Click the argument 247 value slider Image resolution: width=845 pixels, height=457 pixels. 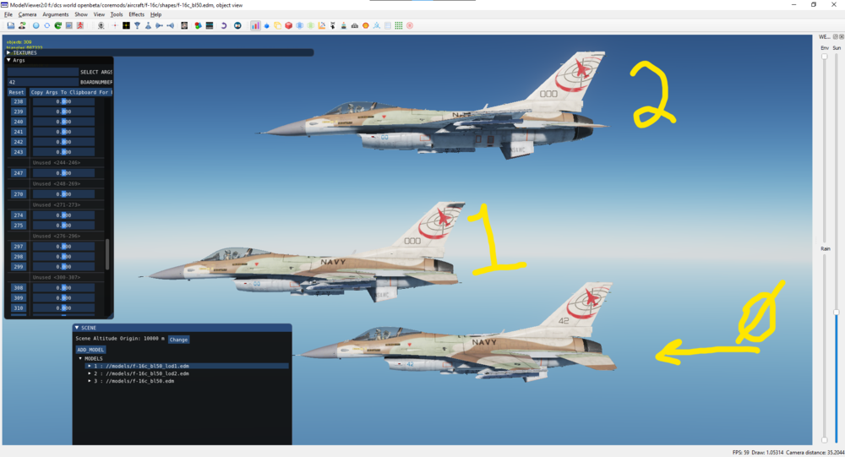[63, 173]
